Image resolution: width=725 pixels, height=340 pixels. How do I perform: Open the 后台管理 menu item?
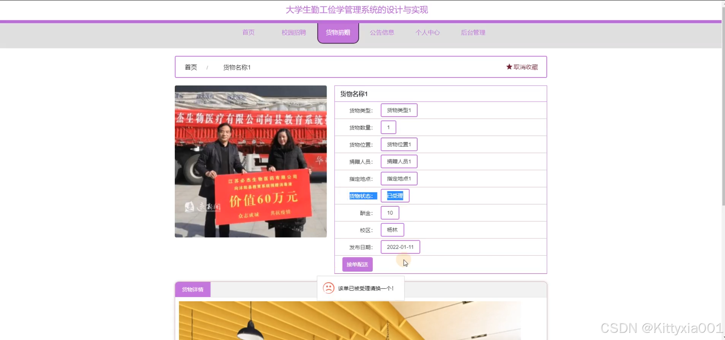pyautogui.click(x=473, y=32)
